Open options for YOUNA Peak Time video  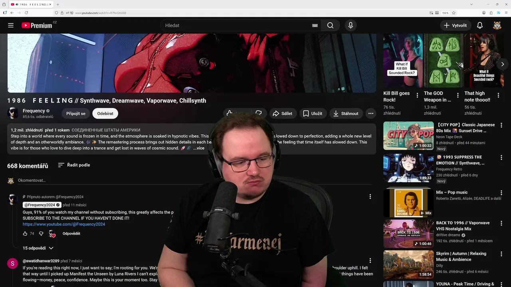tap(501, 285)
